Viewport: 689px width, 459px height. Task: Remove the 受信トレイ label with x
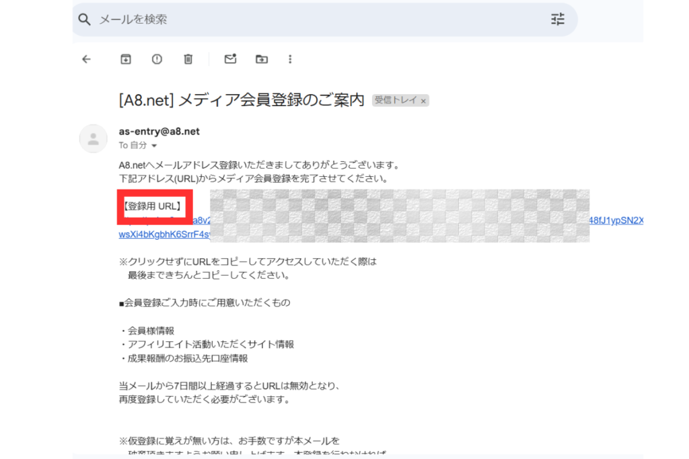423,101
